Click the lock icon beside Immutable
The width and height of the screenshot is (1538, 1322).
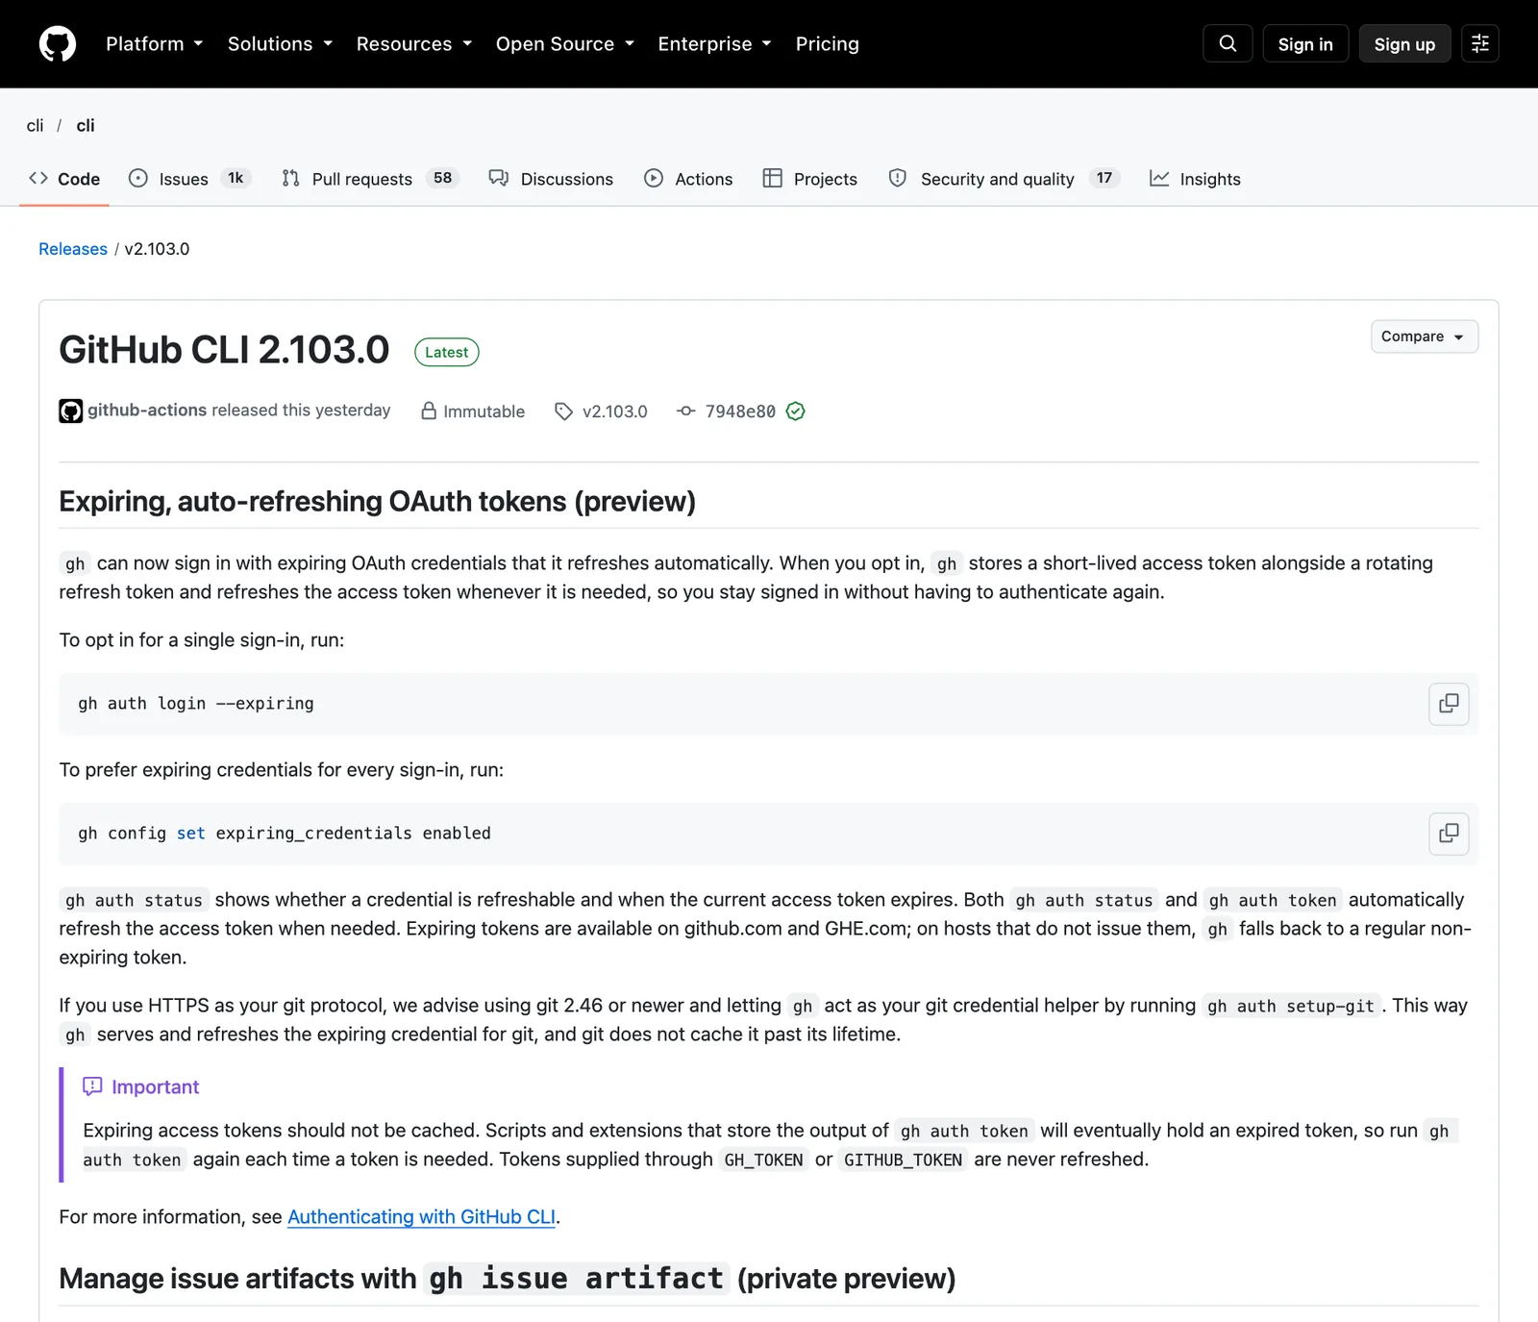coord(429,411)
